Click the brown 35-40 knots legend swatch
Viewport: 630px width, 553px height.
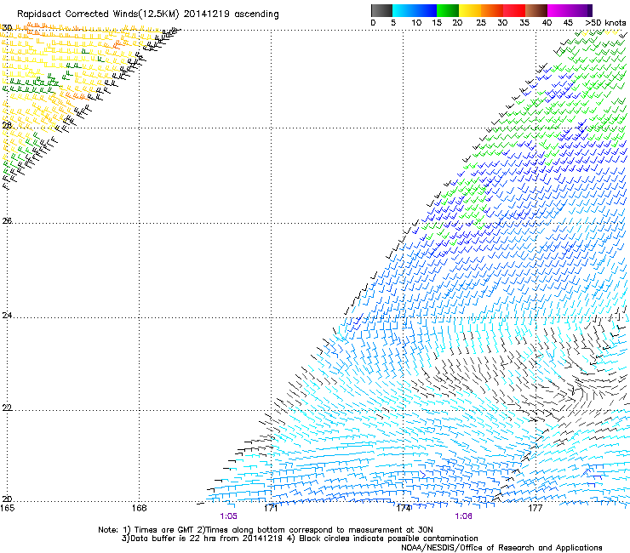pyautogui.click(x=536, y=10)
